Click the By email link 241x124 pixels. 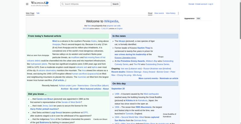click(74, 89)
